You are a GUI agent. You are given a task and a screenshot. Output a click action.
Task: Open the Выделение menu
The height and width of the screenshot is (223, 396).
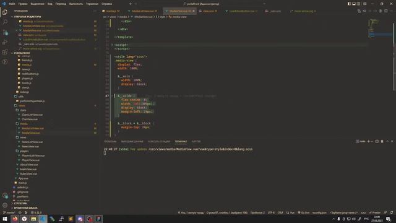(x=37, y=4)
